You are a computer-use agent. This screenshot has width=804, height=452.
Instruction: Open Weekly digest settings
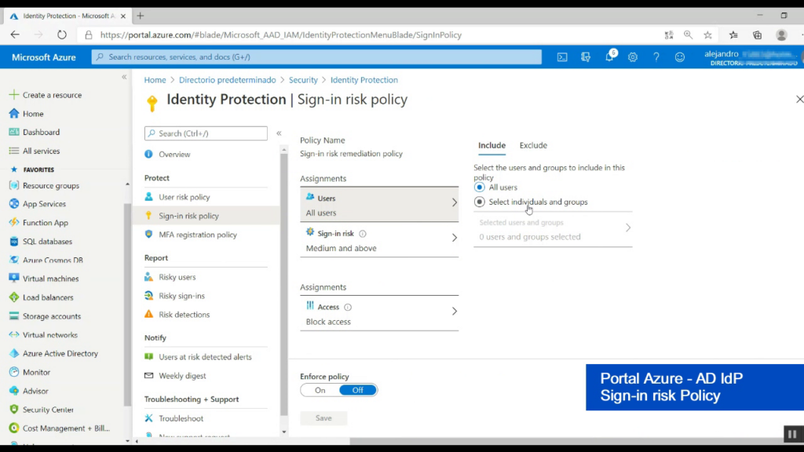point(175,376)
